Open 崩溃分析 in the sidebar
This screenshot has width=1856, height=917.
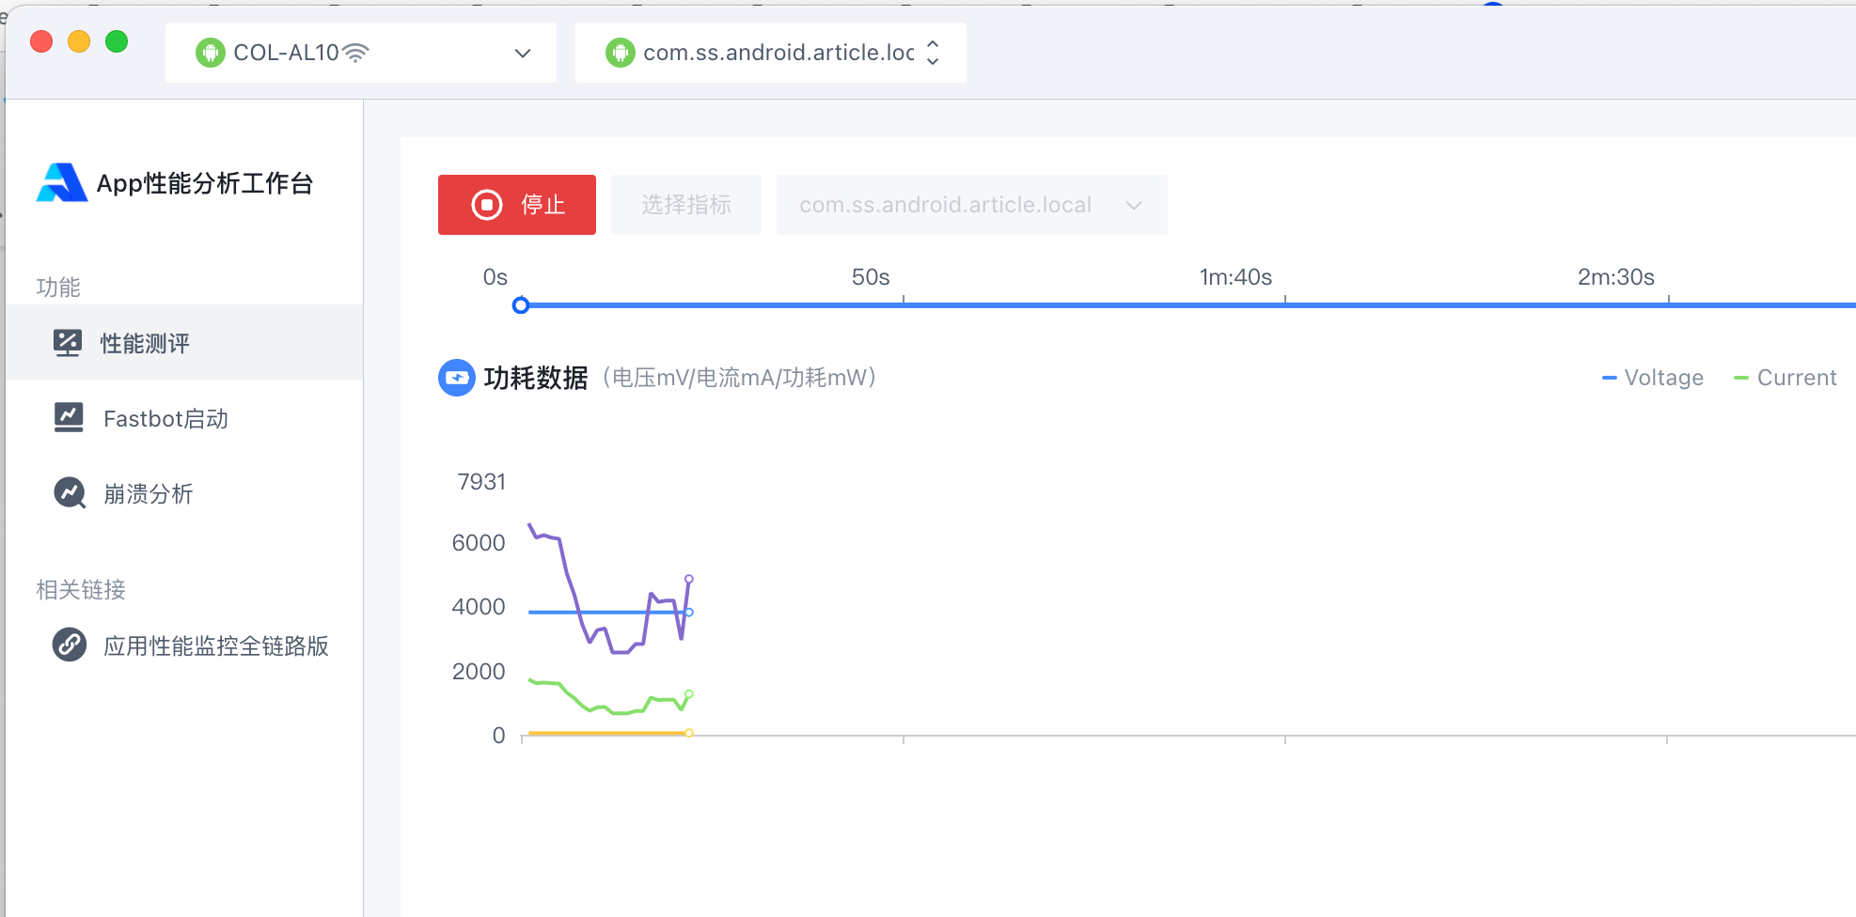tap(184, 493)
